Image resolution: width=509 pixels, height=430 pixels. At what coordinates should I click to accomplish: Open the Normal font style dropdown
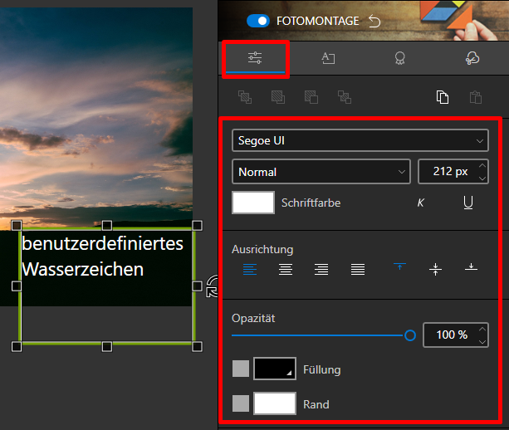321,172
